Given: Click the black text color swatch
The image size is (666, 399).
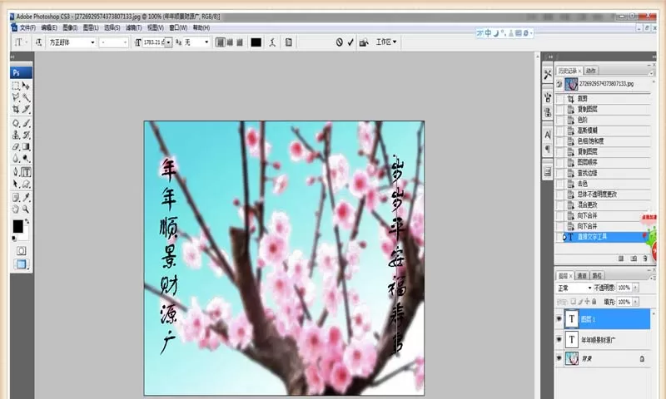Looking at the screenshot, I should point(256,42).
